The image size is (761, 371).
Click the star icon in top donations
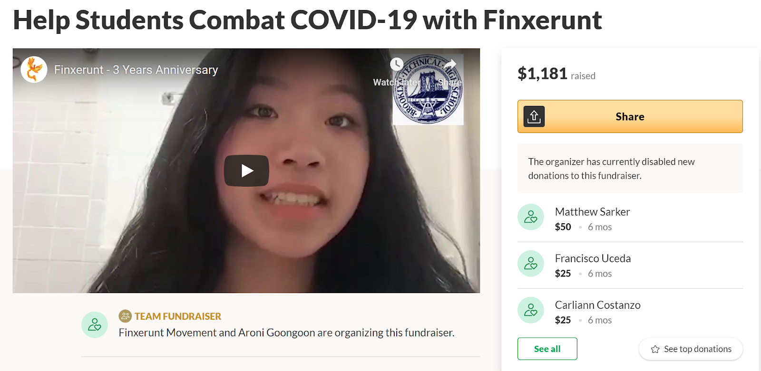pyautogui.click(x=655, y=349)
